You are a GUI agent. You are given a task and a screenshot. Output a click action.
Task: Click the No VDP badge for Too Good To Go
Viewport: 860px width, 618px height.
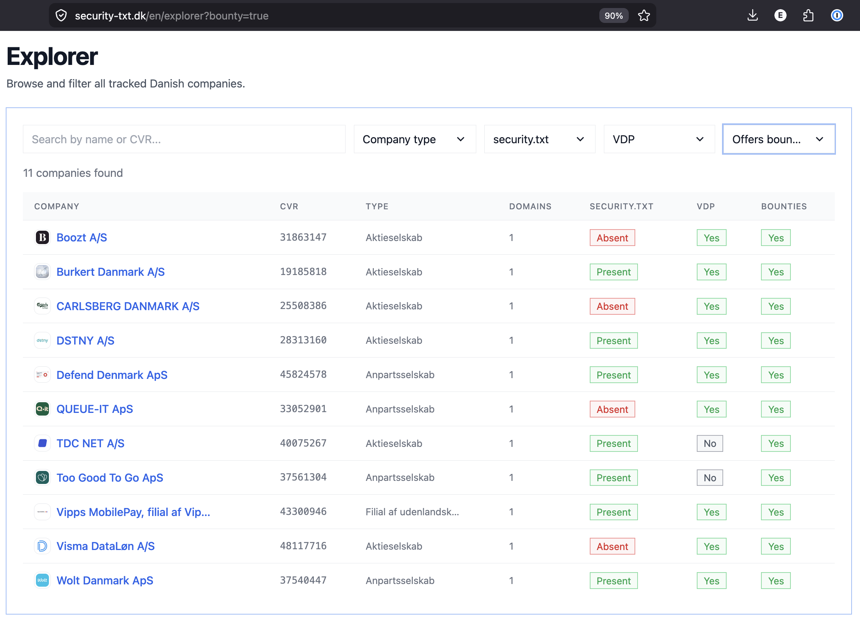[x=710, y=477]
